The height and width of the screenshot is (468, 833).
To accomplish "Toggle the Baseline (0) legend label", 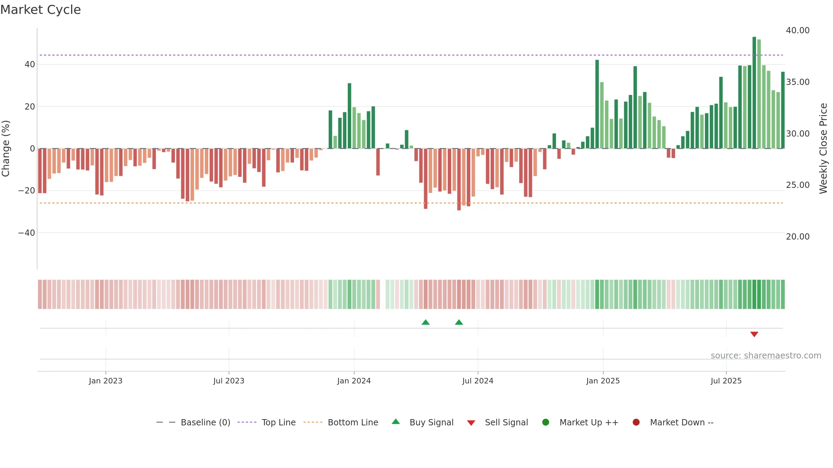I will (205, 423).
